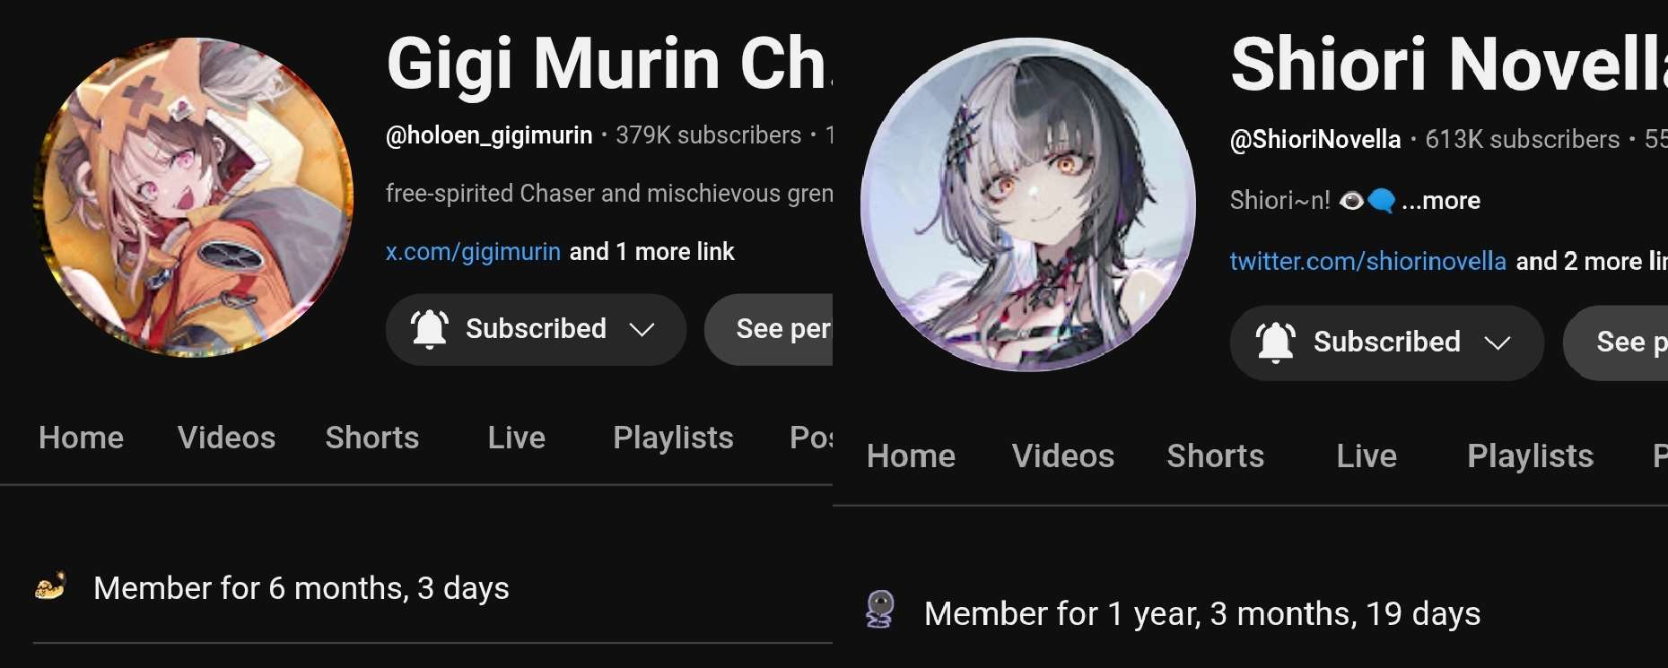Viewport: 1668px width, 668px height.
Task: Click the bell icon on Shiori Novella's Subscribed button
Action: (1275, 343)
